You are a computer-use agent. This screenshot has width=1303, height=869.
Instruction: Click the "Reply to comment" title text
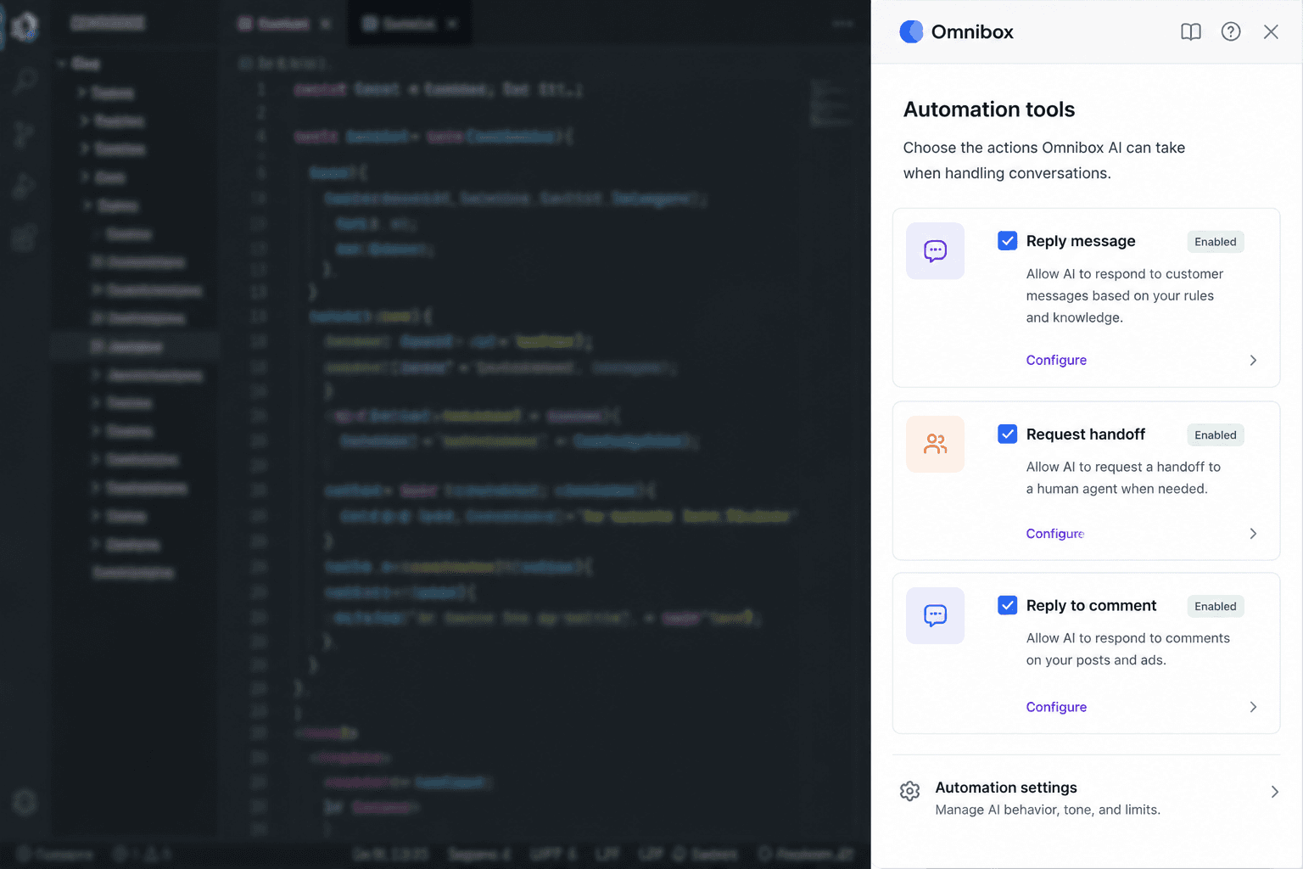(1091, 606)
